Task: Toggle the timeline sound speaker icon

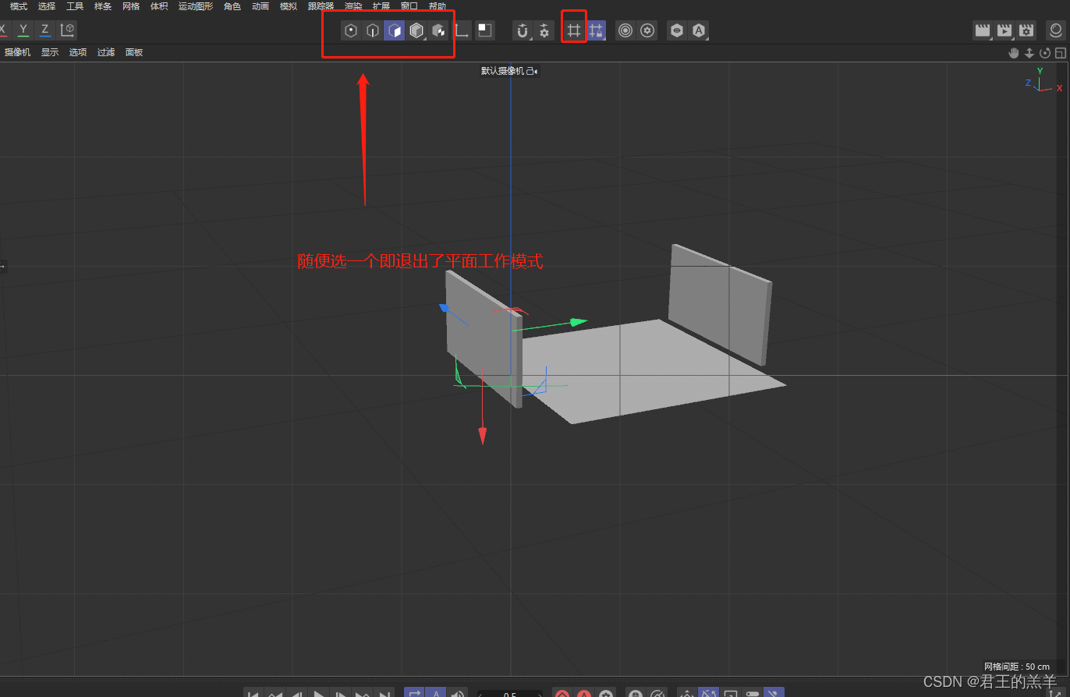Action: (459, 693)
